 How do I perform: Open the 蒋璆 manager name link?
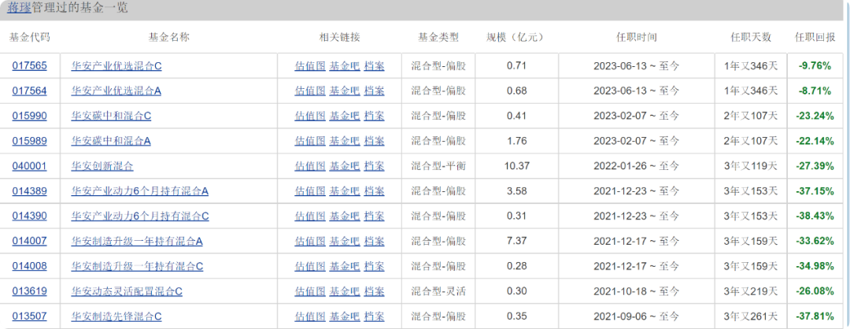coord(18,8)
